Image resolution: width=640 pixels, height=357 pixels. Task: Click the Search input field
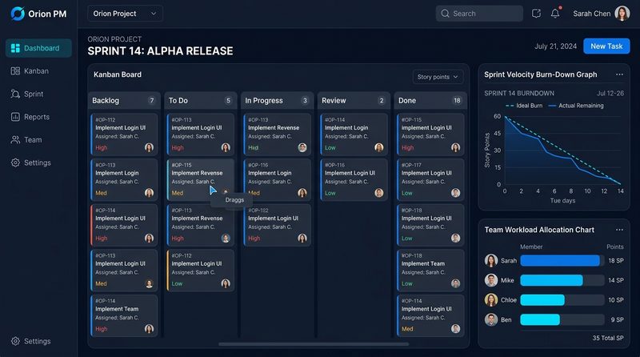(479, 14)
